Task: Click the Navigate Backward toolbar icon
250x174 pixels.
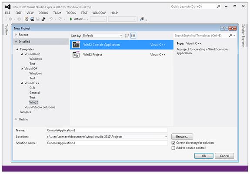Action: click(x=10, y=19)
